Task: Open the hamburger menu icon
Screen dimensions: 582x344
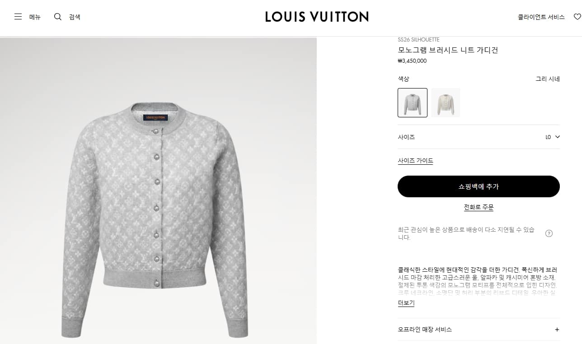Action: coord(18,17)
